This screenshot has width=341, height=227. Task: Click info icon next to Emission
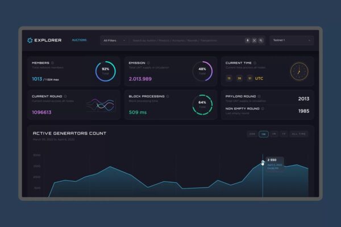point(148,63)
